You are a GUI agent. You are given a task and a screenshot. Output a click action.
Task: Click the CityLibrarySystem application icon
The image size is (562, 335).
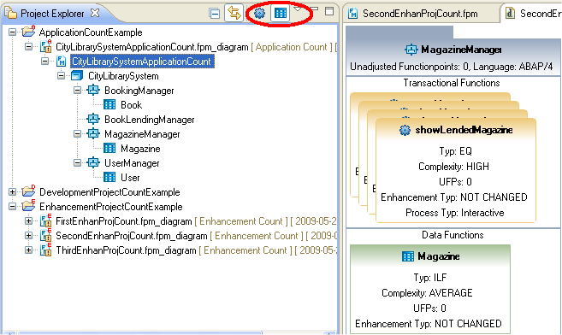[x=77, y=75]
